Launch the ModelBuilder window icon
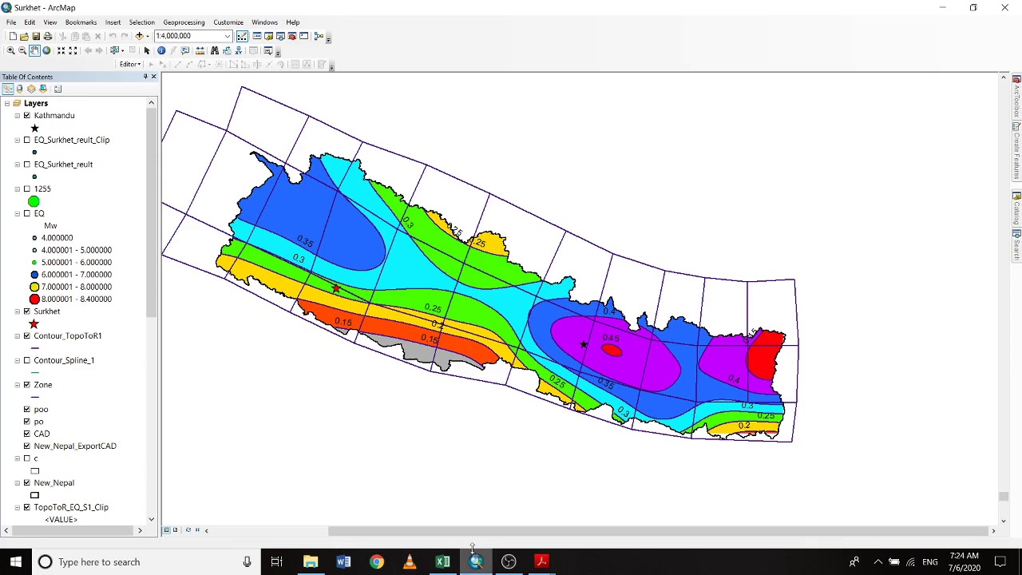The height and width of the screenshot is (575, 1022). (319, 36)
